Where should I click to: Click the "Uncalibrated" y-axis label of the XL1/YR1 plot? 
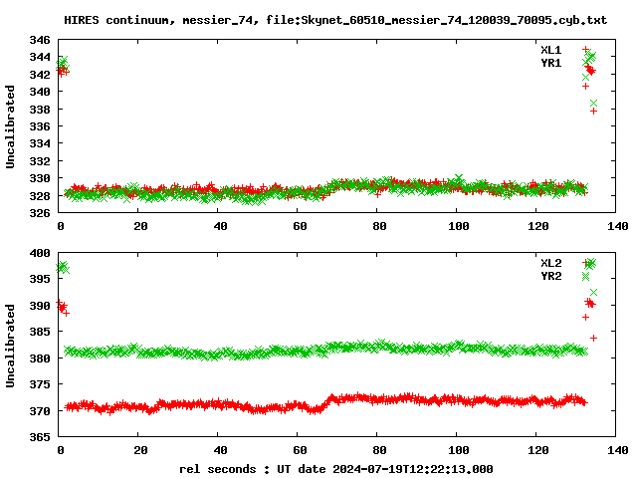(x=10, y=126)
